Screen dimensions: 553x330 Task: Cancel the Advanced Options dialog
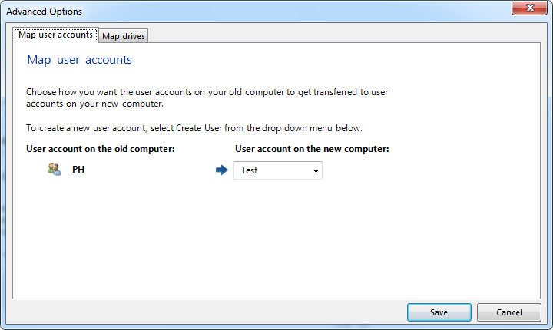[509, 312]
